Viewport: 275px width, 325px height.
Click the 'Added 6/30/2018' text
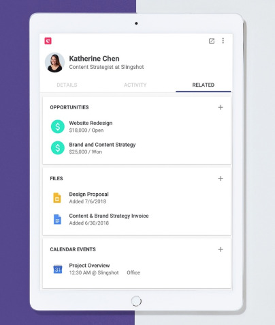pos(89,223)
